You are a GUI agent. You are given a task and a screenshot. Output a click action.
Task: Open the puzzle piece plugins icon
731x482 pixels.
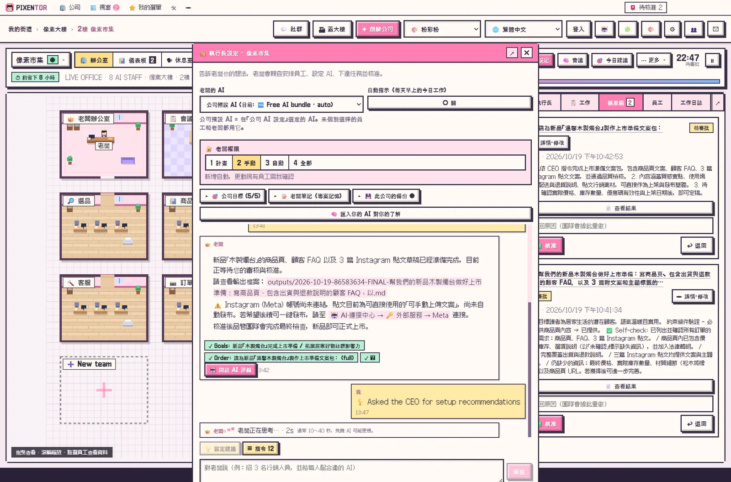tap(627, 29)
